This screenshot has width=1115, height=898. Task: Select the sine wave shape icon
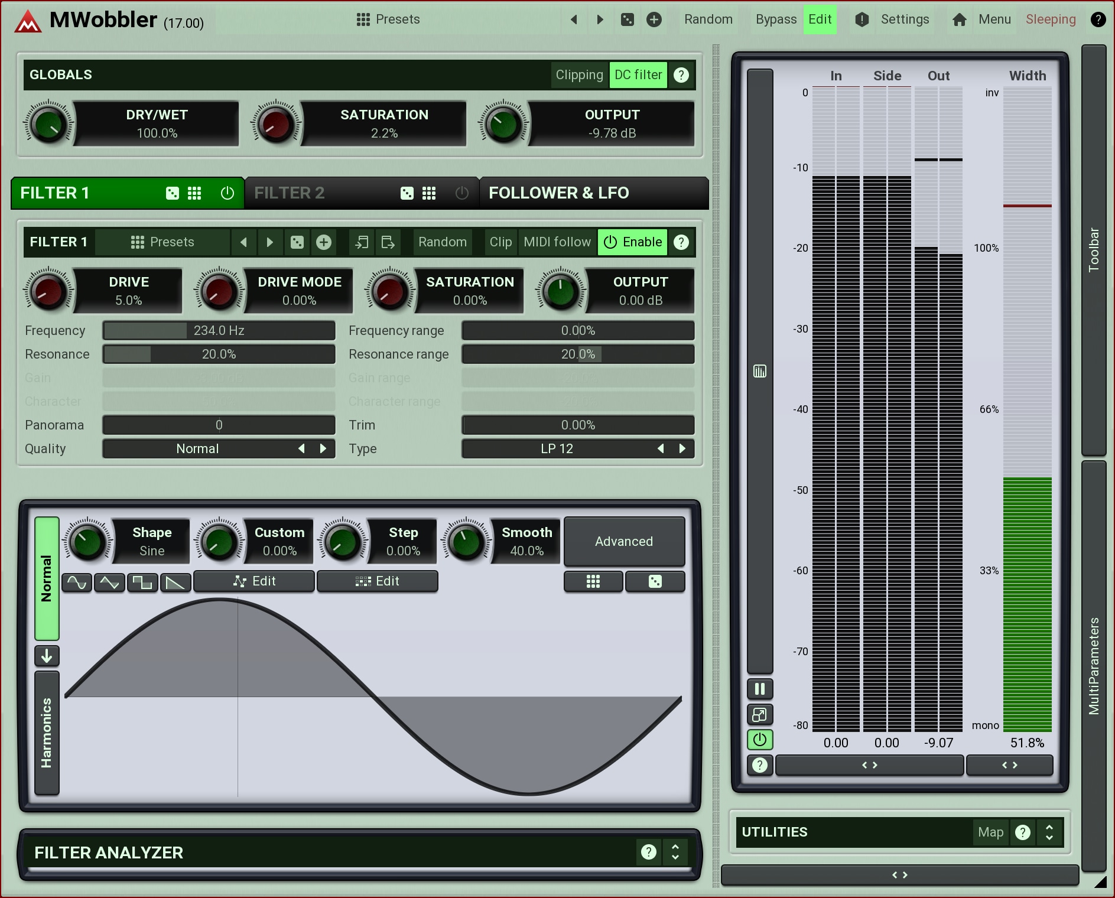click(x=77, y=583)
